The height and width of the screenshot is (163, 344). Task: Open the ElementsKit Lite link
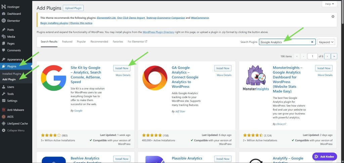click(x=106, y=18)
